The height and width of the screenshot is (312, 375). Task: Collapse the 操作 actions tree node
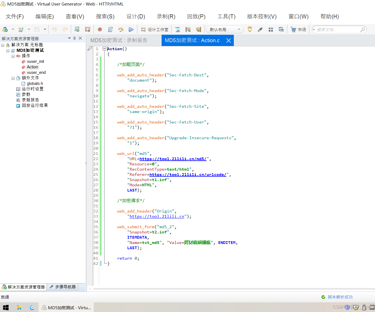(x=13, y=56)
